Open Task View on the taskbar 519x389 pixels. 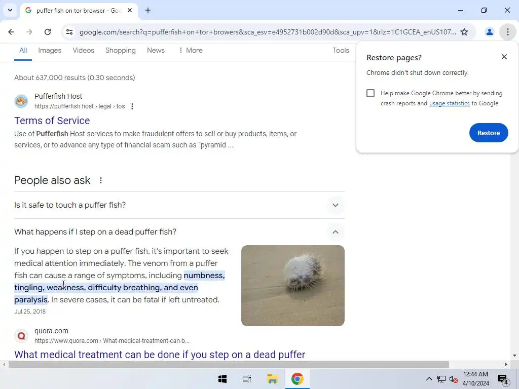[247, 379]
